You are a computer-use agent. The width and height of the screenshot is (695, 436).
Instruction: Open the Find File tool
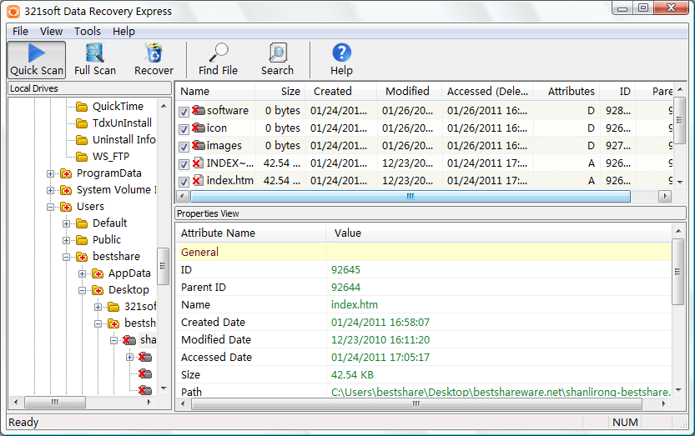[218, 60]
